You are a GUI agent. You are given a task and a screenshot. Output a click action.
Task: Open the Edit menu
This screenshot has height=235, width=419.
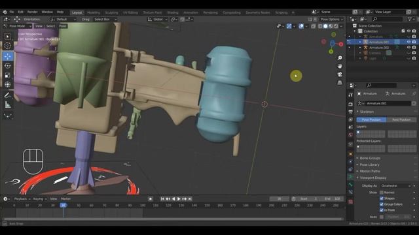(20, 12)
